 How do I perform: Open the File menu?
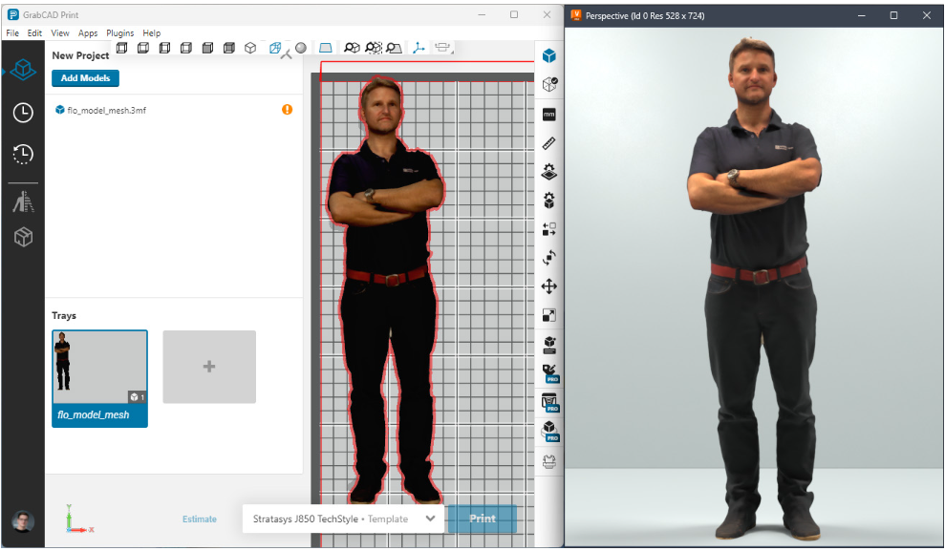12,33
